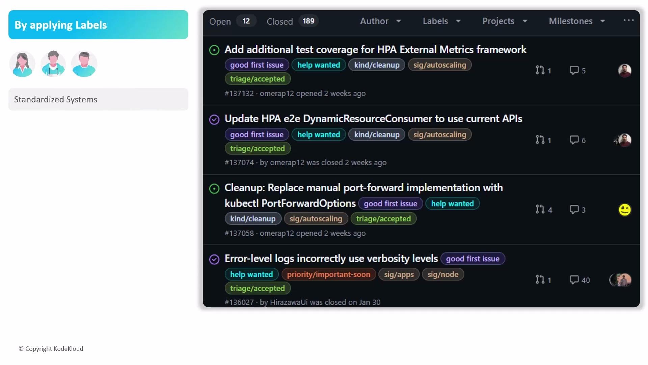Open the Labels filter dropdown
Image resolution: width=648 pixels, height=365 pixels.
click(441, 21)
